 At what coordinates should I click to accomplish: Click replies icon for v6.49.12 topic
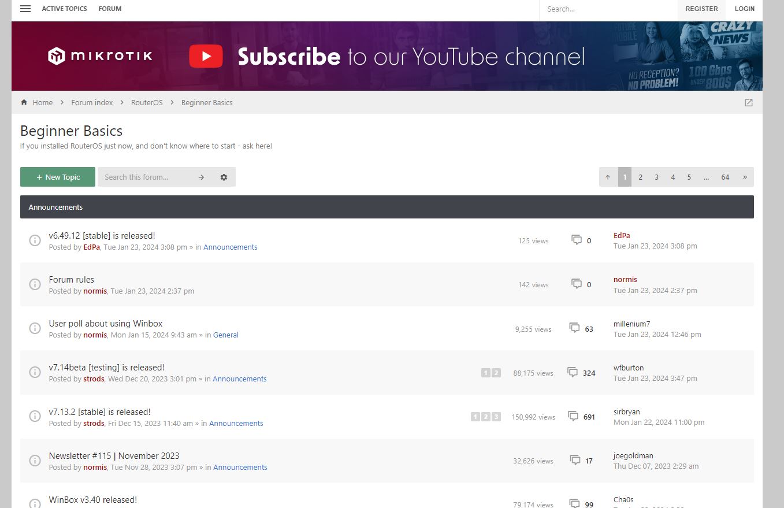point(577,240)
